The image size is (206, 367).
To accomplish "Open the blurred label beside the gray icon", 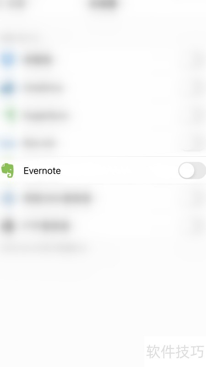I will tap(46, 226).
